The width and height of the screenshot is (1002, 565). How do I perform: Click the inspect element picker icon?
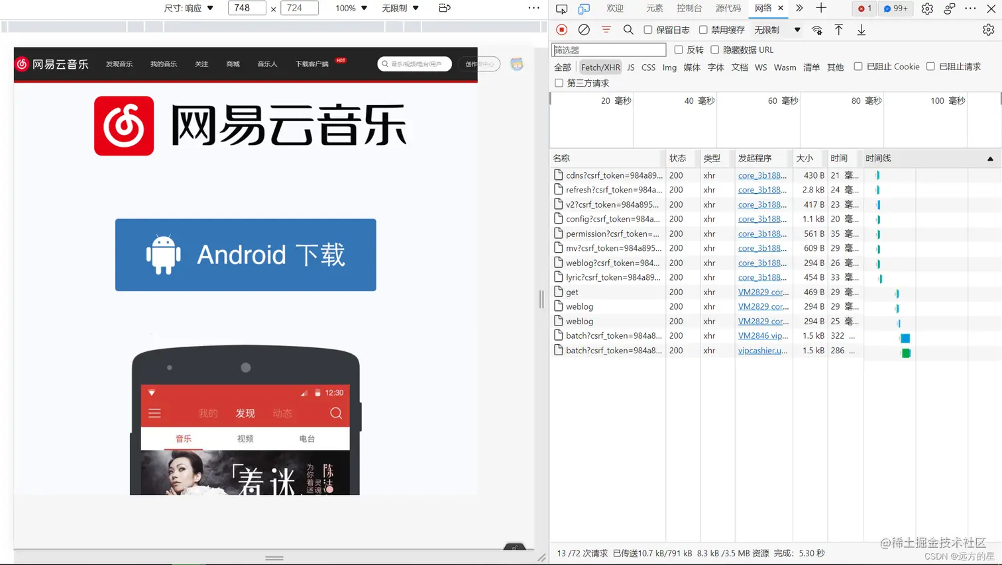click(561, 9)
